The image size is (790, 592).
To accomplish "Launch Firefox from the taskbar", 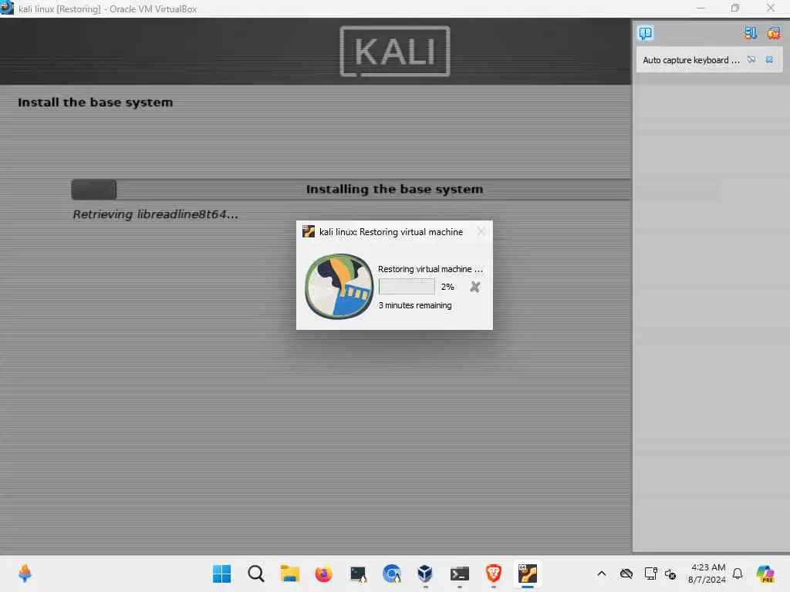I will tap(323, 573).
